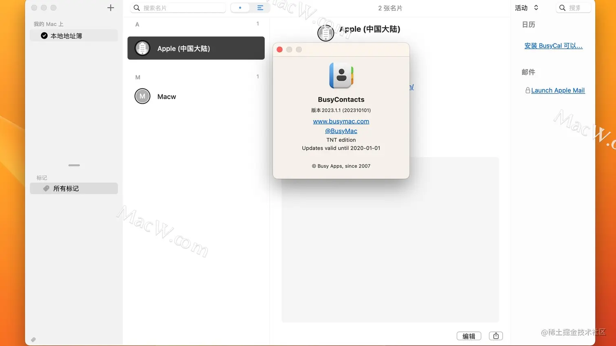Viewport: 616px width, 346px height.
Task: Switch to card view mode toggle
Action: click(240, 8)
